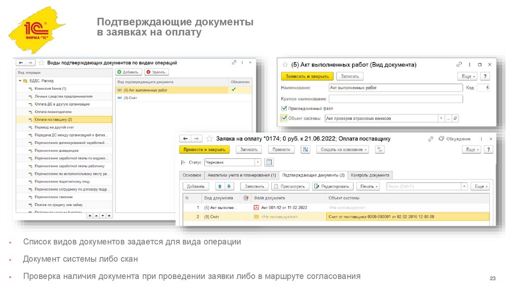Jump to first item arrow in operations tree
Image resolution: width=506 pixels, height=283 pixels.
tap(90, 216)
